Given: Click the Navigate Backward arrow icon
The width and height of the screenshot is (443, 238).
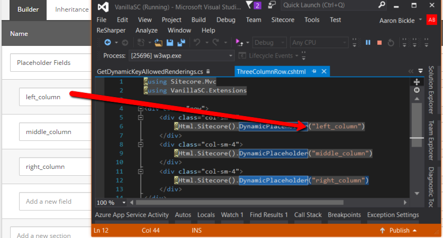Looking at the screenshot, I should (107, 43).
